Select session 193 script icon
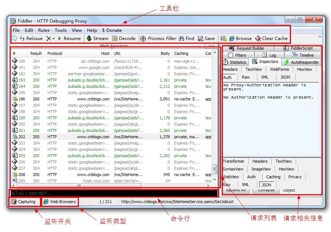This screenshot has width=331, height=232. 15,80
